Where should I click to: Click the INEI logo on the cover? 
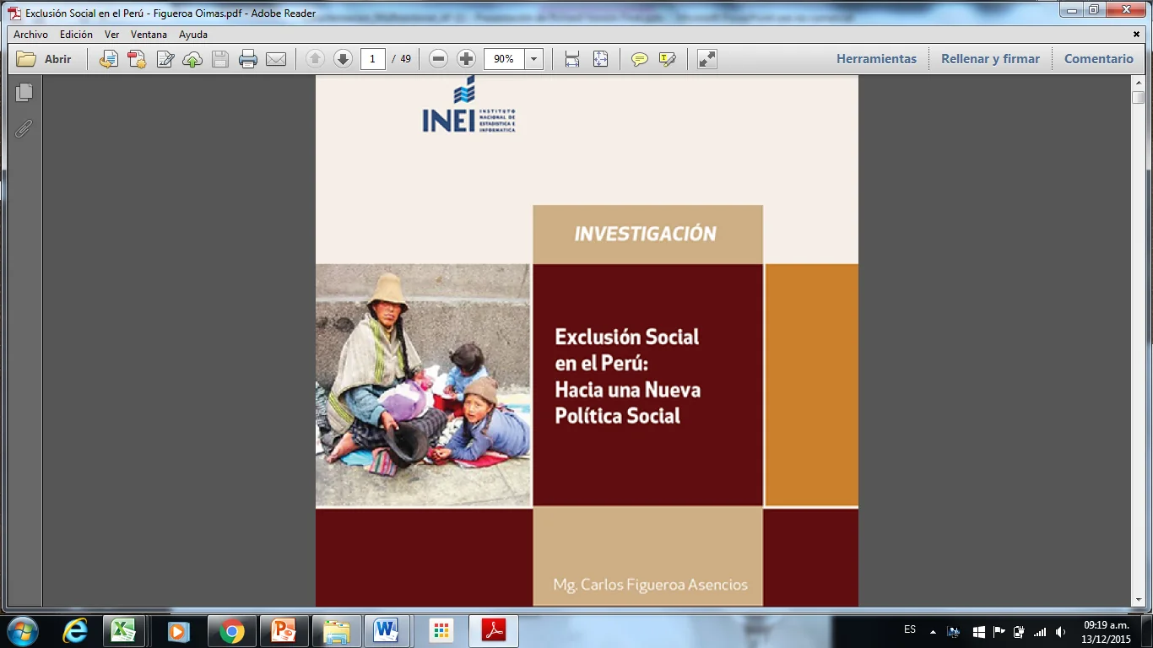point(468,105)
